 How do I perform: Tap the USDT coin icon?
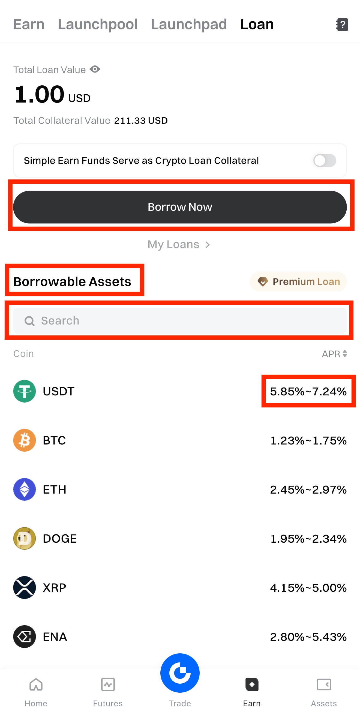(x=25, y=391)
